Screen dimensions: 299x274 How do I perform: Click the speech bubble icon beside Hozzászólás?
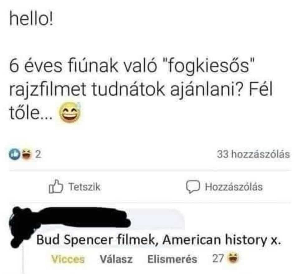(193, 187)
